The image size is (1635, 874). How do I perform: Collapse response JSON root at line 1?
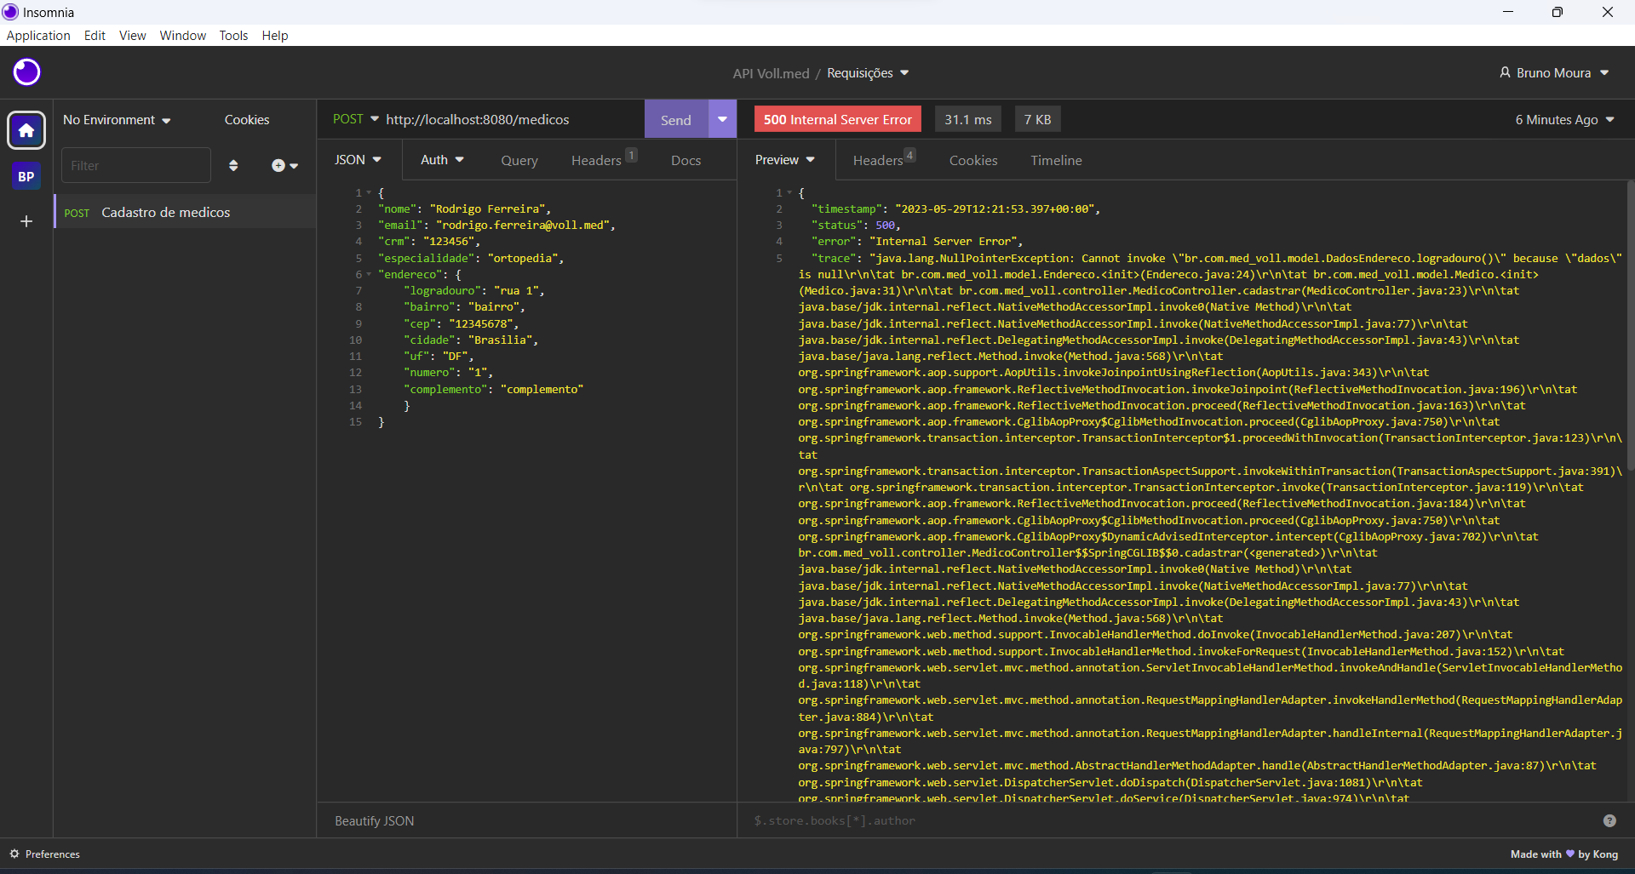789,193
